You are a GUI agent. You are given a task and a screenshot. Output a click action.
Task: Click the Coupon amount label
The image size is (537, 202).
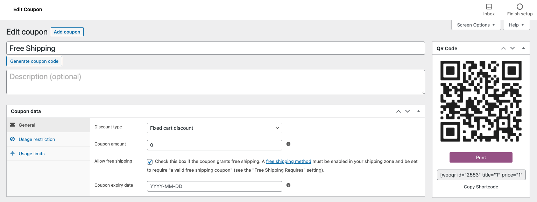point(110,144)
